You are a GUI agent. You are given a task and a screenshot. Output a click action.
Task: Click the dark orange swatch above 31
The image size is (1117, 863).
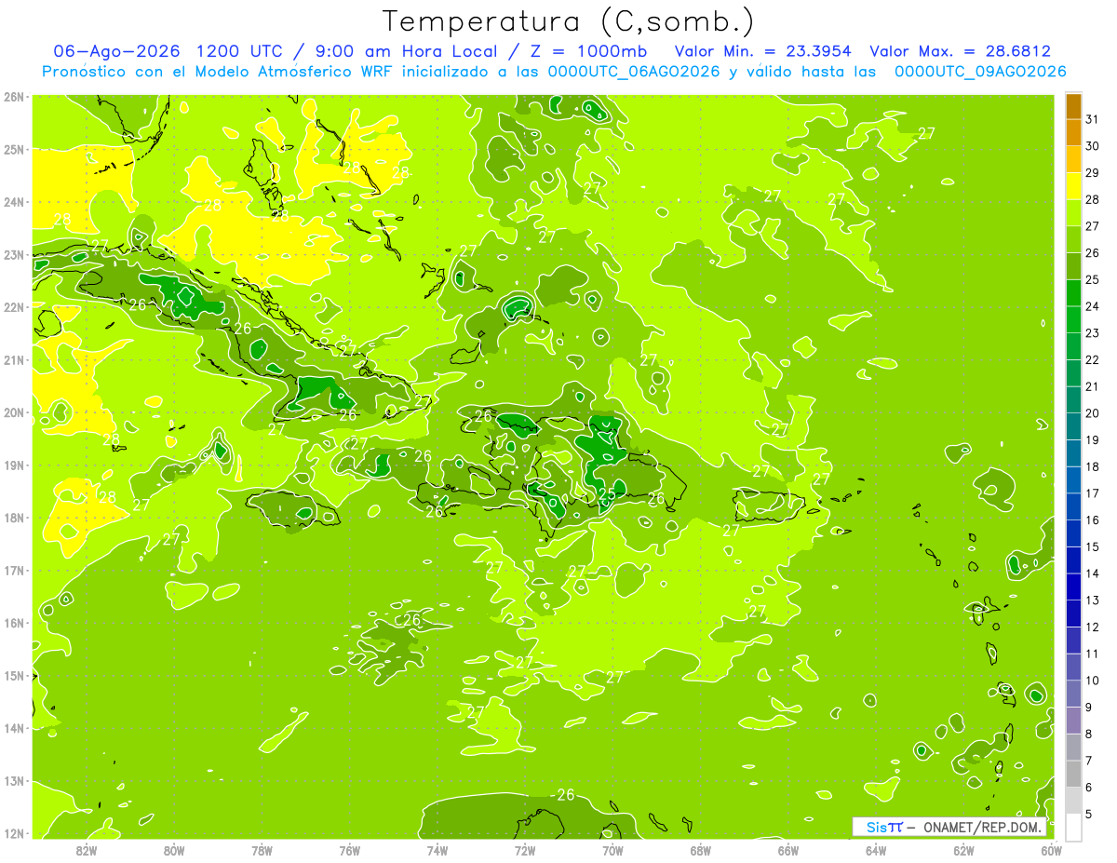(1073, 106)
